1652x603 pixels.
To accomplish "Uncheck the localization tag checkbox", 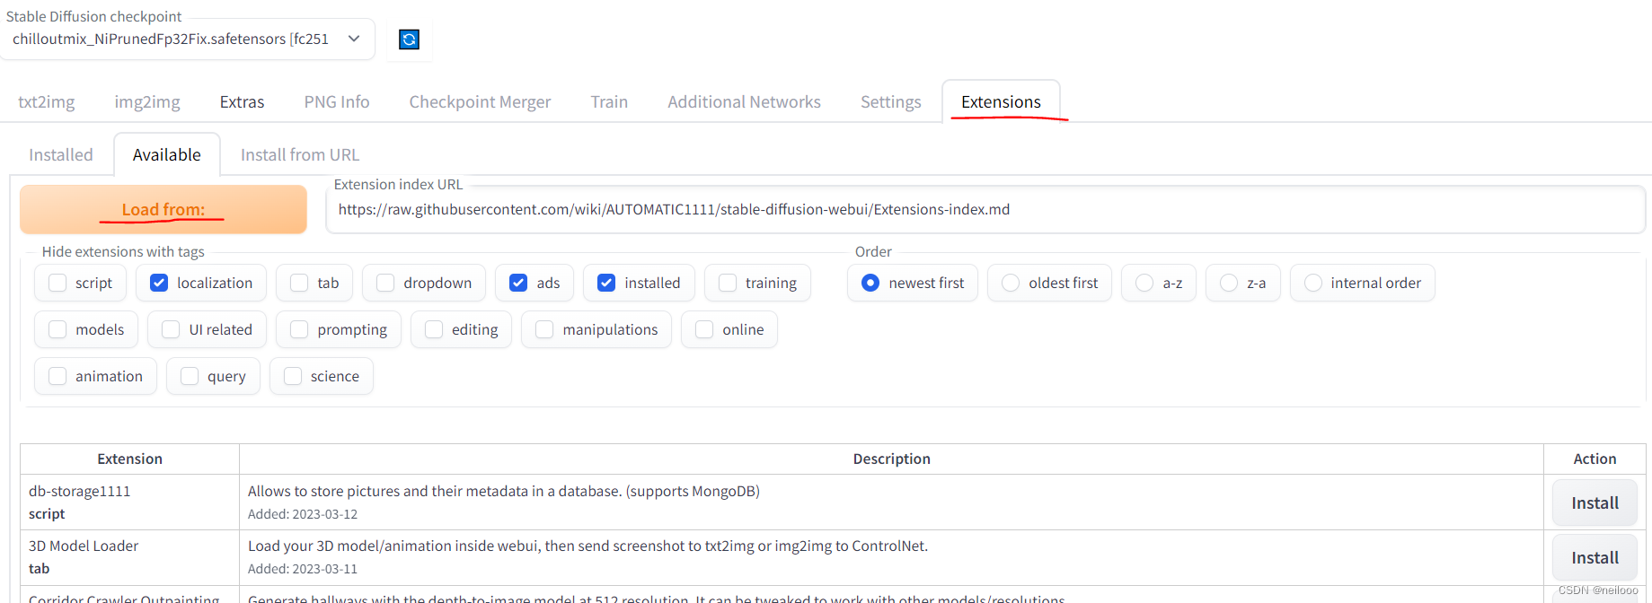I will [x=159, y=284].
